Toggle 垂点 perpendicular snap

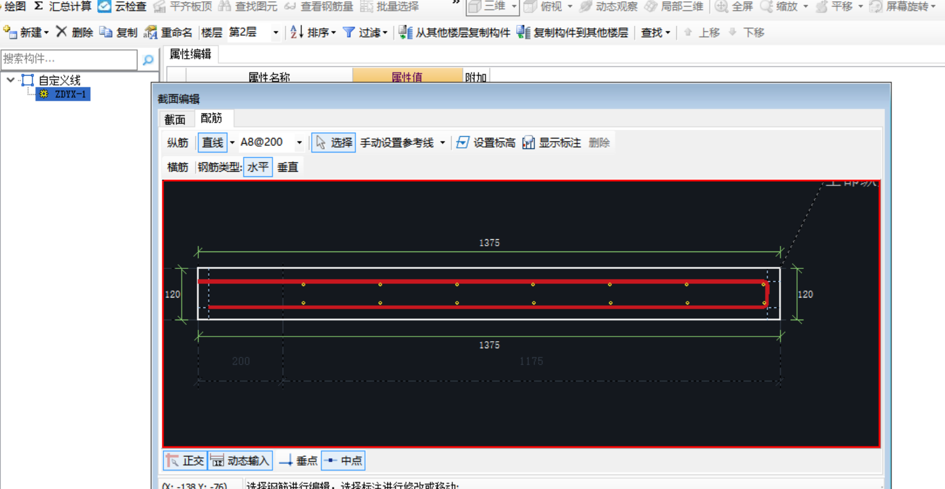[299, 460]
